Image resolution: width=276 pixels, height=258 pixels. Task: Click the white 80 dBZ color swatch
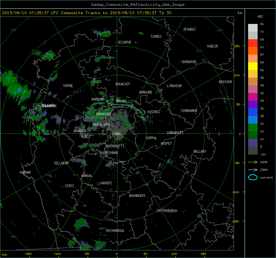253,28
